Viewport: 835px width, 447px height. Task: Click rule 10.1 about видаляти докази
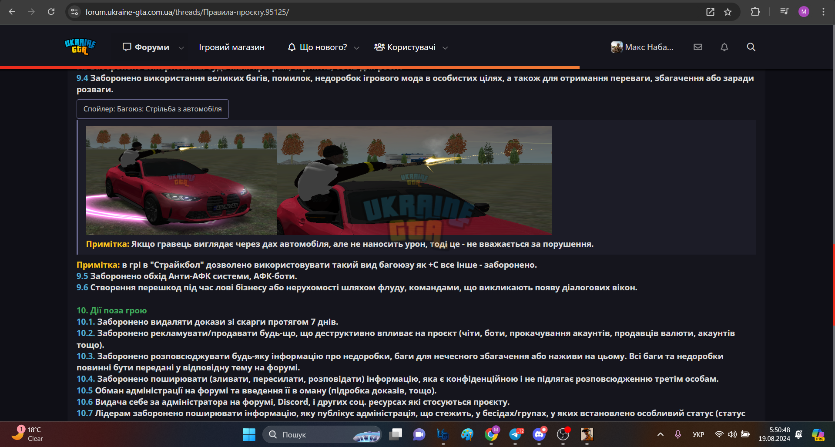pos(207,322)
